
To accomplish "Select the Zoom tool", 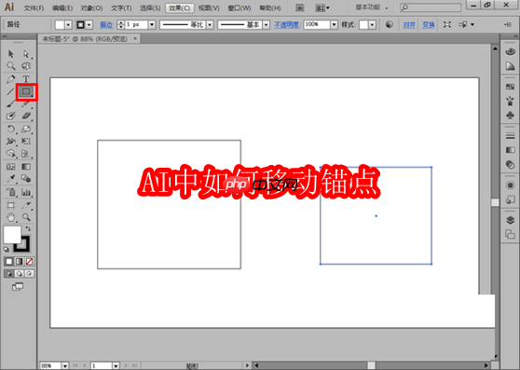I will (x=26, y=217).
